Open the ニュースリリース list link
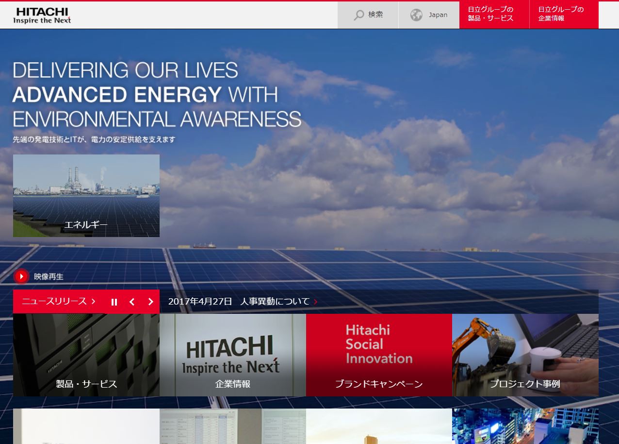 [x=58, y=302]
